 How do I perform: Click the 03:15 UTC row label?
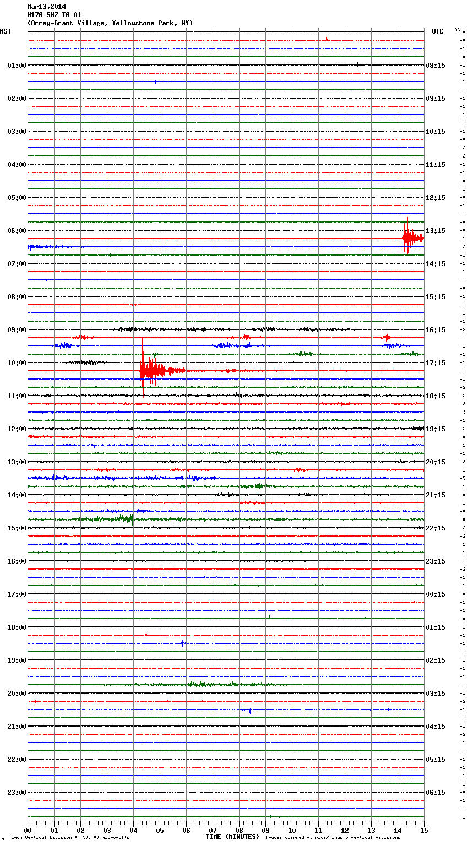click(436, 694)
